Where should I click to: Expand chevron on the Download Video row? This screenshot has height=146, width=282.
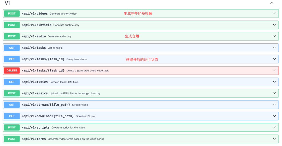[274, 116]
